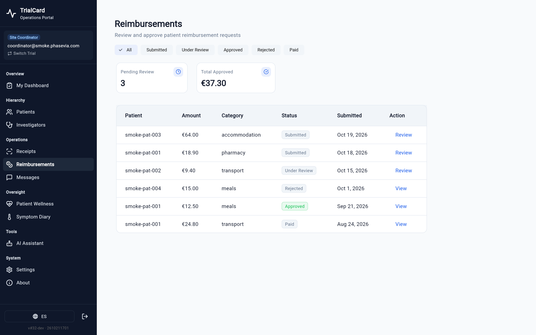
Task: Filter by Submitted status
Action: 157,50
